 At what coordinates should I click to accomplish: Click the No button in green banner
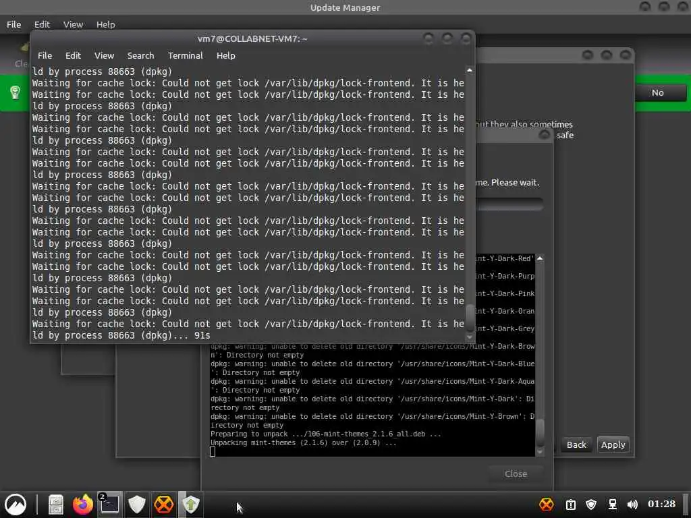[x=658, y=93]
